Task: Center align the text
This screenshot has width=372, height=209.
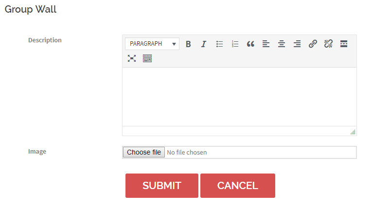Action: pyautogui.click(x=282, y=44)
